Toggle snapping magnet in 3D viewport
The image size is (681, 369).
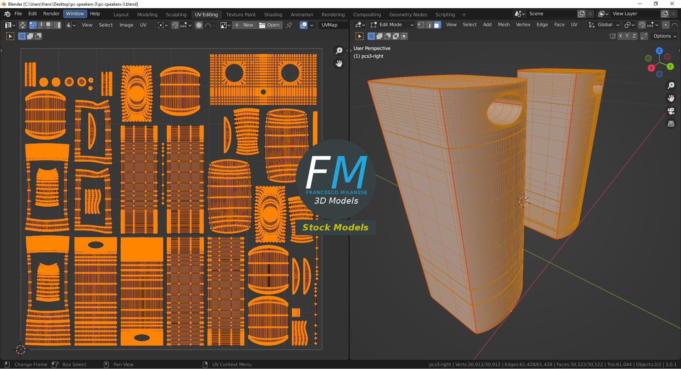[642, 25]
